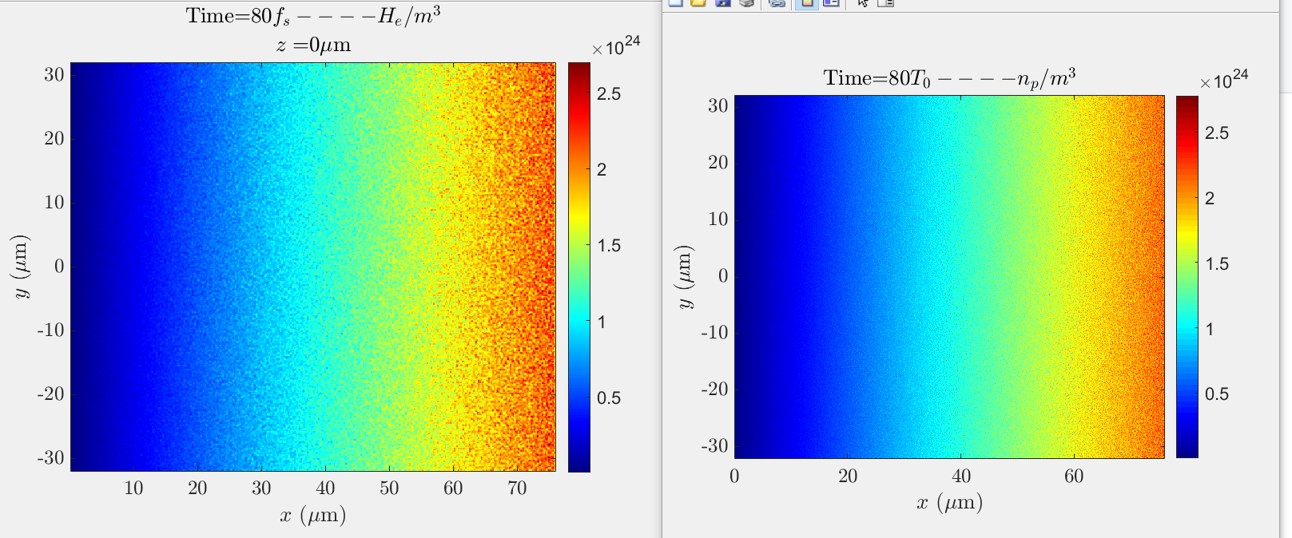The width and height of the screenshot is (1292, 538).
Task: Click the 40 x-axis tick in left plot
Action: tap(325, 489)
